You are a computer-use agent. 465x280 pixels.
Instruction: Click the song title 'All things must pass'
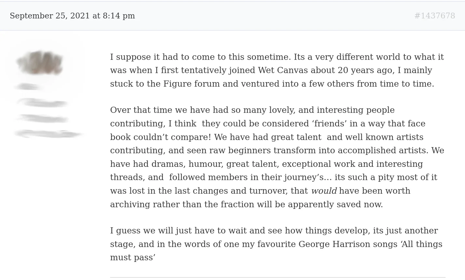421,244
